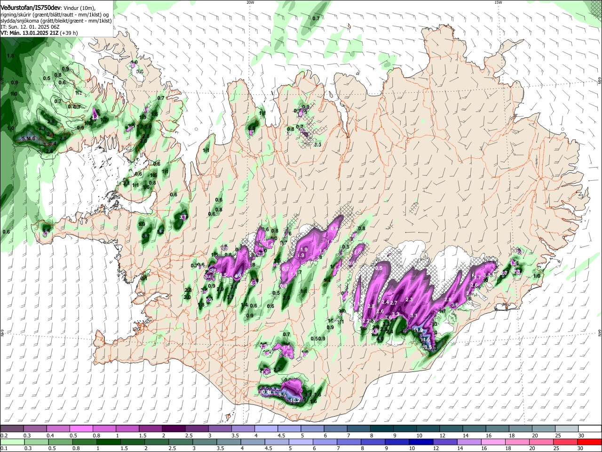Click the '20W' longitude label
This screenshot has width=602, height=452.
[x=250, y=2]
